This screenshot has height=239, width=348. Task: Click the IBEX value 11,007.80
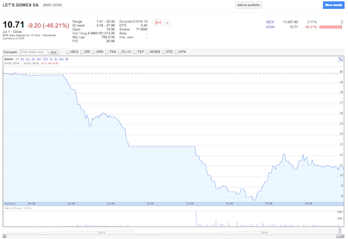pyautogui.click(x=290, y=22)
